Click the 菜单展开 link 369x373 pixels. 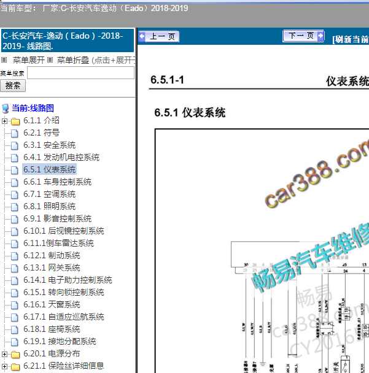29,60
